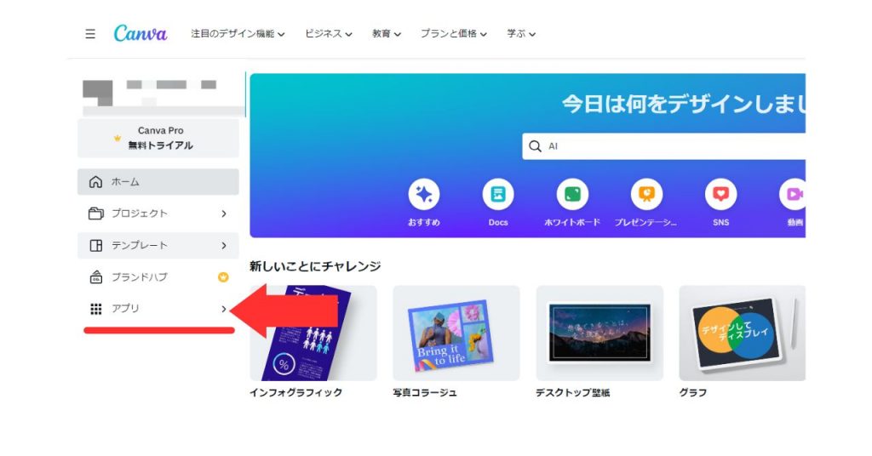The height and width of the screenshot is (456, 872).
Task: Open the Docs icon
Action: [497, 195]
